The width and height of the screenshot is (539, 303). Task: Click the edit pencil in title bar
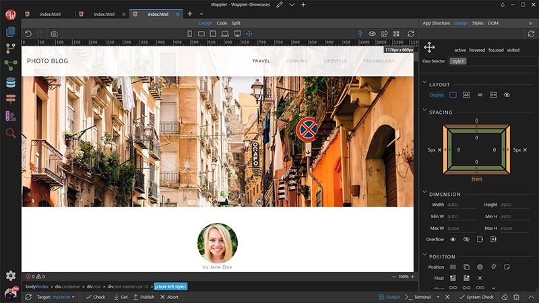point(280,5)
